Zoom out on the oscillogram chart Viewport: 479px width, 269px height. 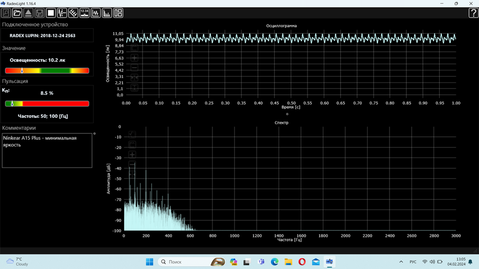click(x=134, y=68)
